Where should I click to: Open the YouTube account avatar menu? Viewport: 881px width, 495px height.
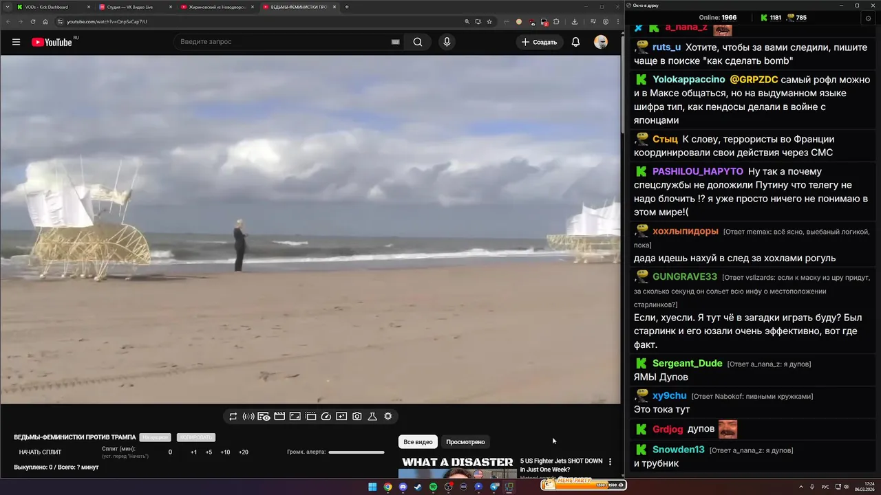(x=601, y=42)
